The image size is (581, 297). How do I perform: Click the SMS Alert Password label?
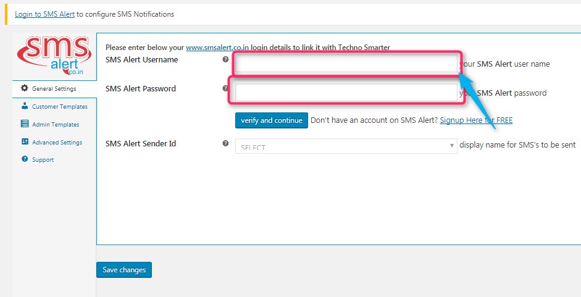(x=141, y=89)
